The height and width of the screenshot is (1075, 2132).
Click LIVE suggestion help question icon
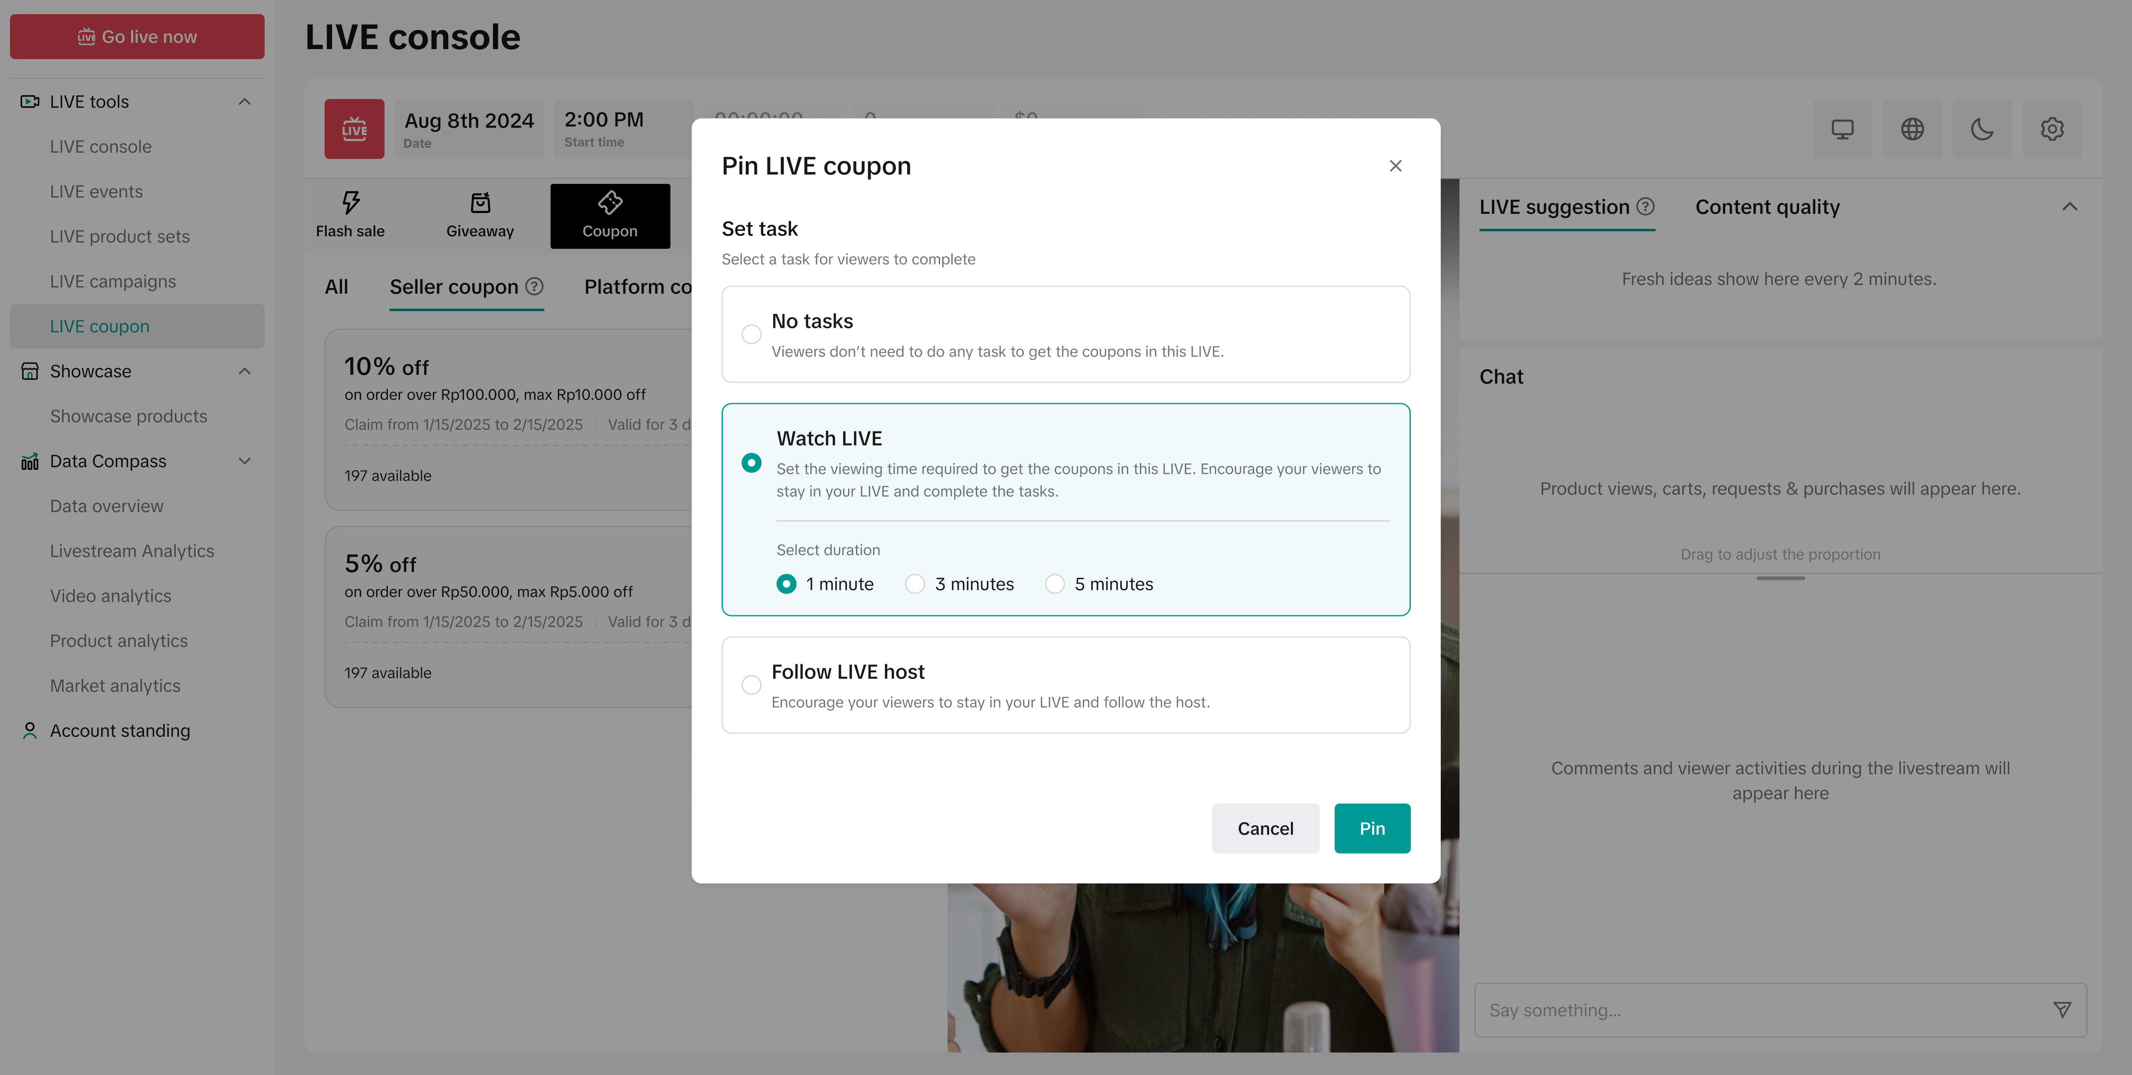click(x=1646, y=207)
